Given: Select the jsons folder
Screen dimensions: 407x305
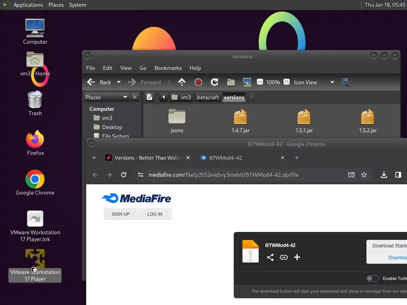Looking at the screenshot, I should pyautogui.click(x=177, y=121).
